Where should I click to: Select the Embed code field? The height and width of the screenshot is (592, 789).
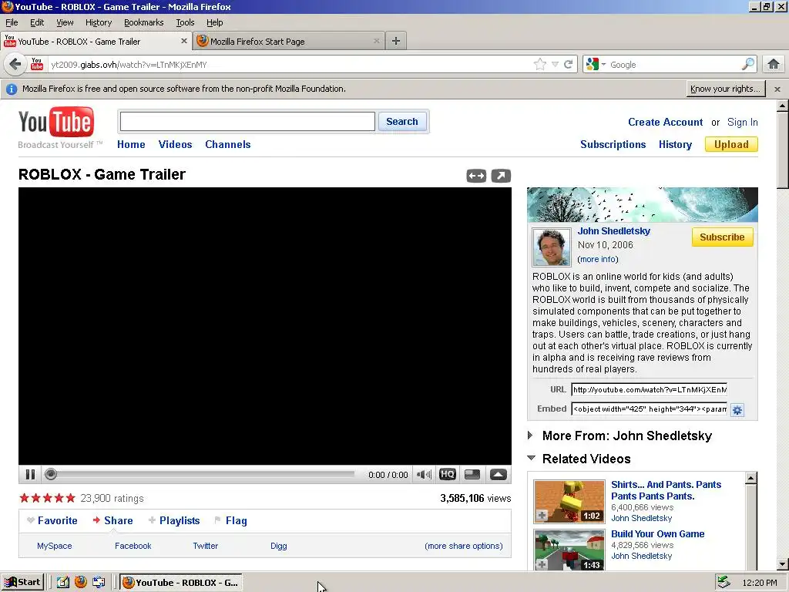click(x=649, y=409)
